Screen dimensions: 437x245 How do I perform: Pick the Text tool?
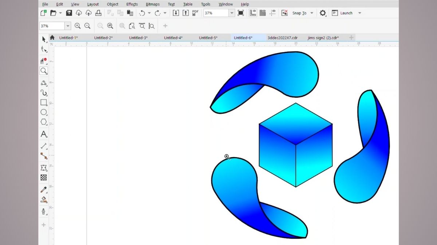[44, 134]
